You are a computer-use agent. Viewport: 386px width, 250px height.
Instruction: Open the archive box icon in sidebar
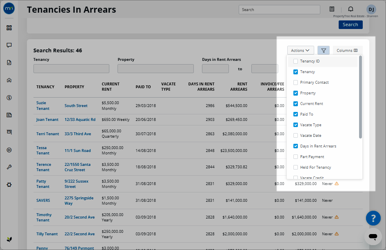pos(9,132)
